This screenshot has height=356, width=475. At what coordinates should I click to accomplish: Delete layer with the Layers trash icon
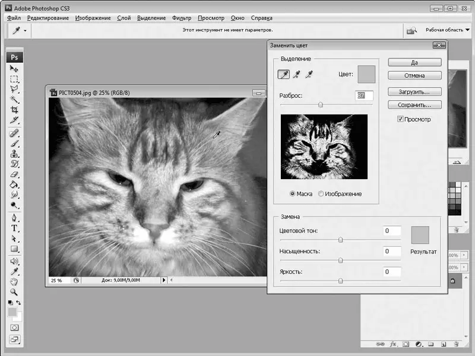click(456, 344)
